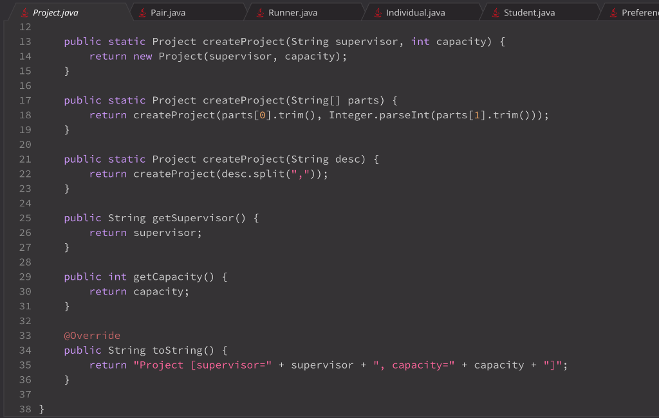Click the "int capacity" parameter on line 13

coord(449,41)
